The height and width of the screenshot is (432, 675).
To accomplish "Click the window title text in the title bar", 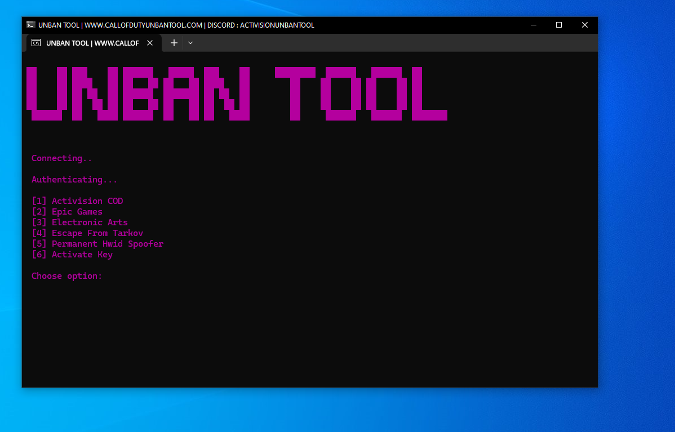I will [176, 25].
